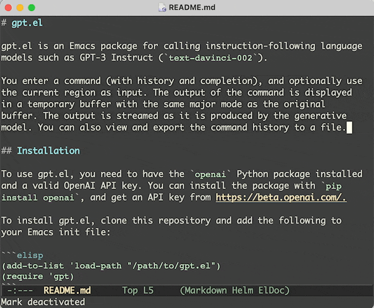Click the green zoom window button
This screenshot has height=308, width=374.
tap(31, 7)
